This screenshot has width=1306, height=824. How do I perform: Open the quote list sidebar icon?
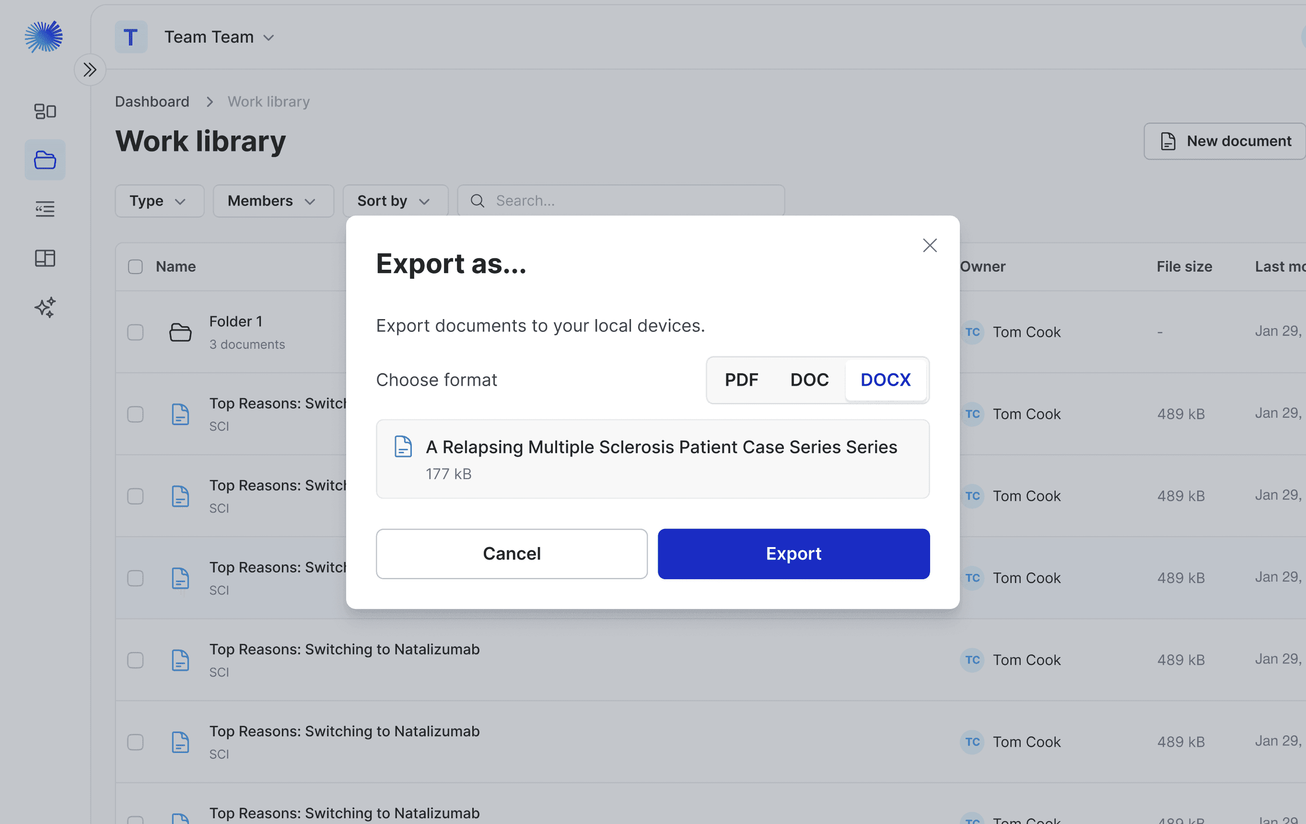[45, 209]
